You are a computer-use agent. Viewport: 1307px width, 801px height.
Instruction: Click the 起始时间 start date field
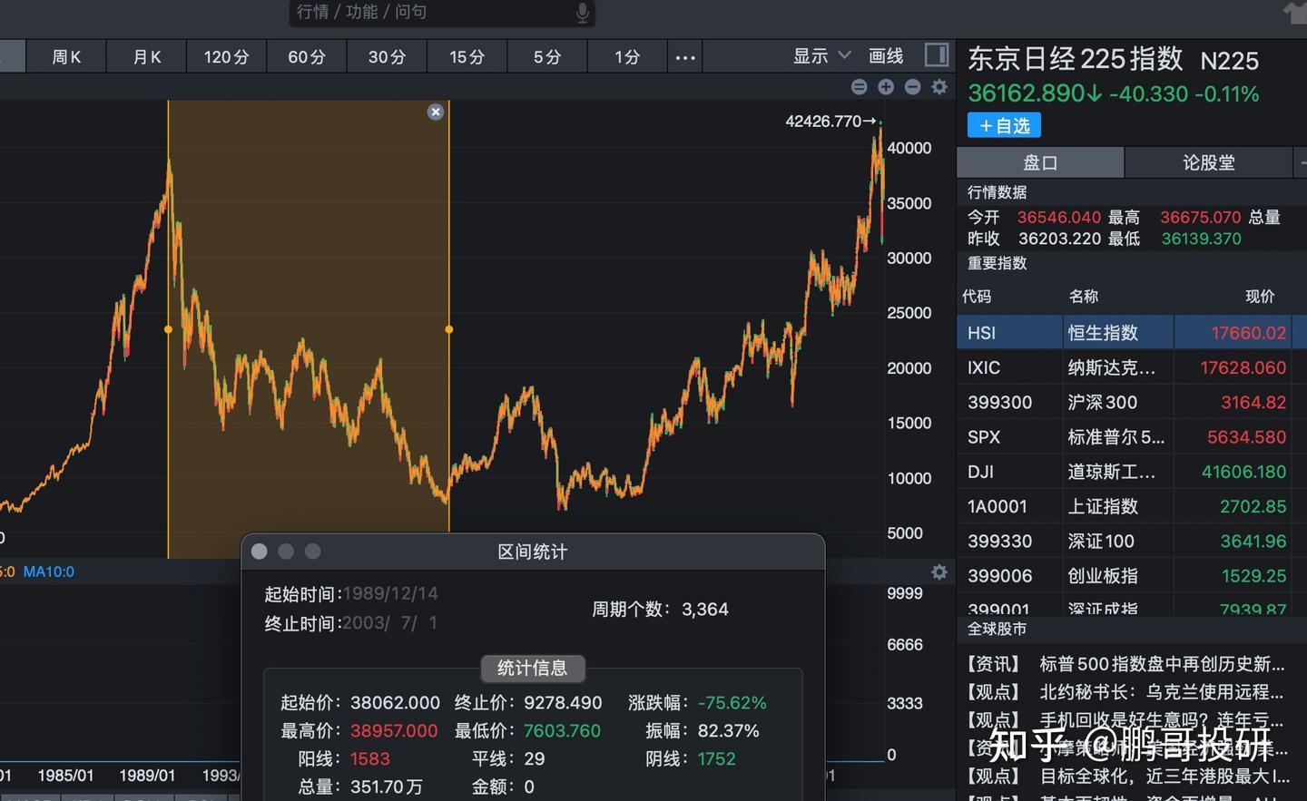(390, 594)
